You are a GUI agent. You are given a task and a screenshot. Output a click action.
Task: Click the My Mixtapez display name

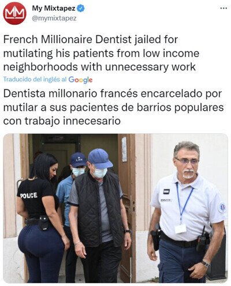coord(54,8)
